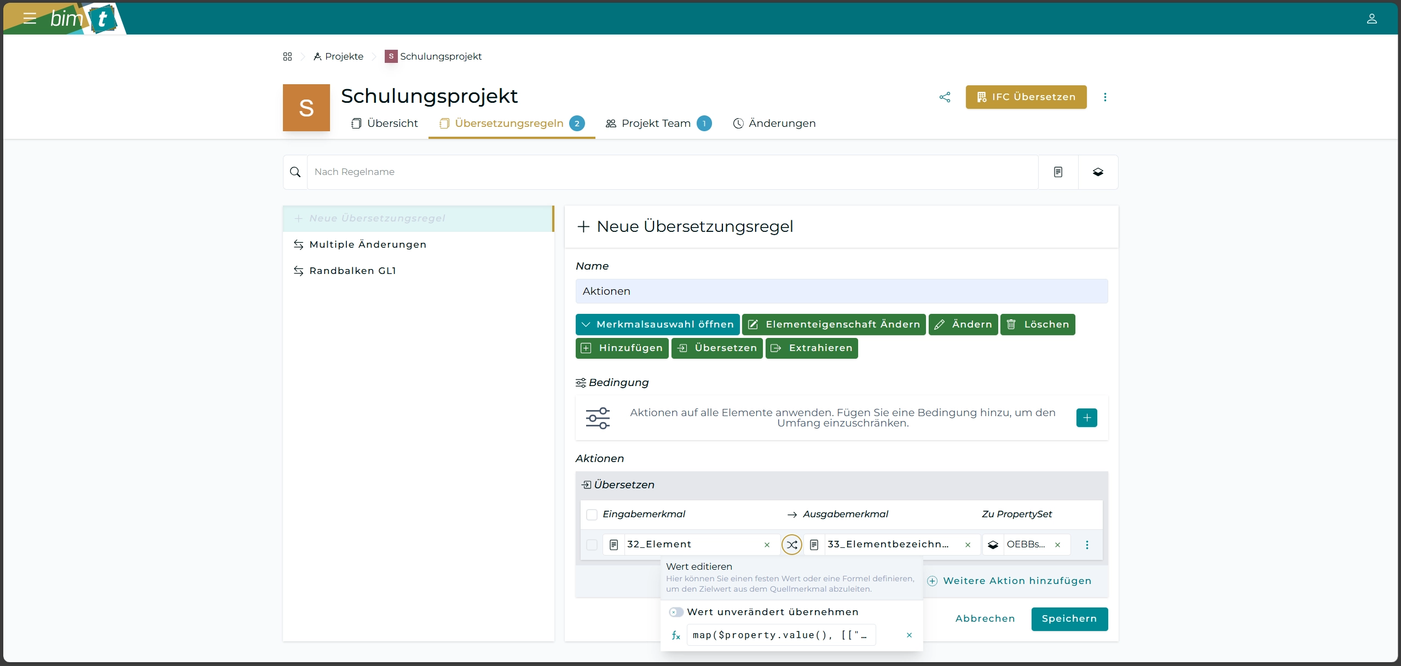1401x666 pixels.
Task: Click the shuffle value-edit icon in action row
Action: click(791, 545)
